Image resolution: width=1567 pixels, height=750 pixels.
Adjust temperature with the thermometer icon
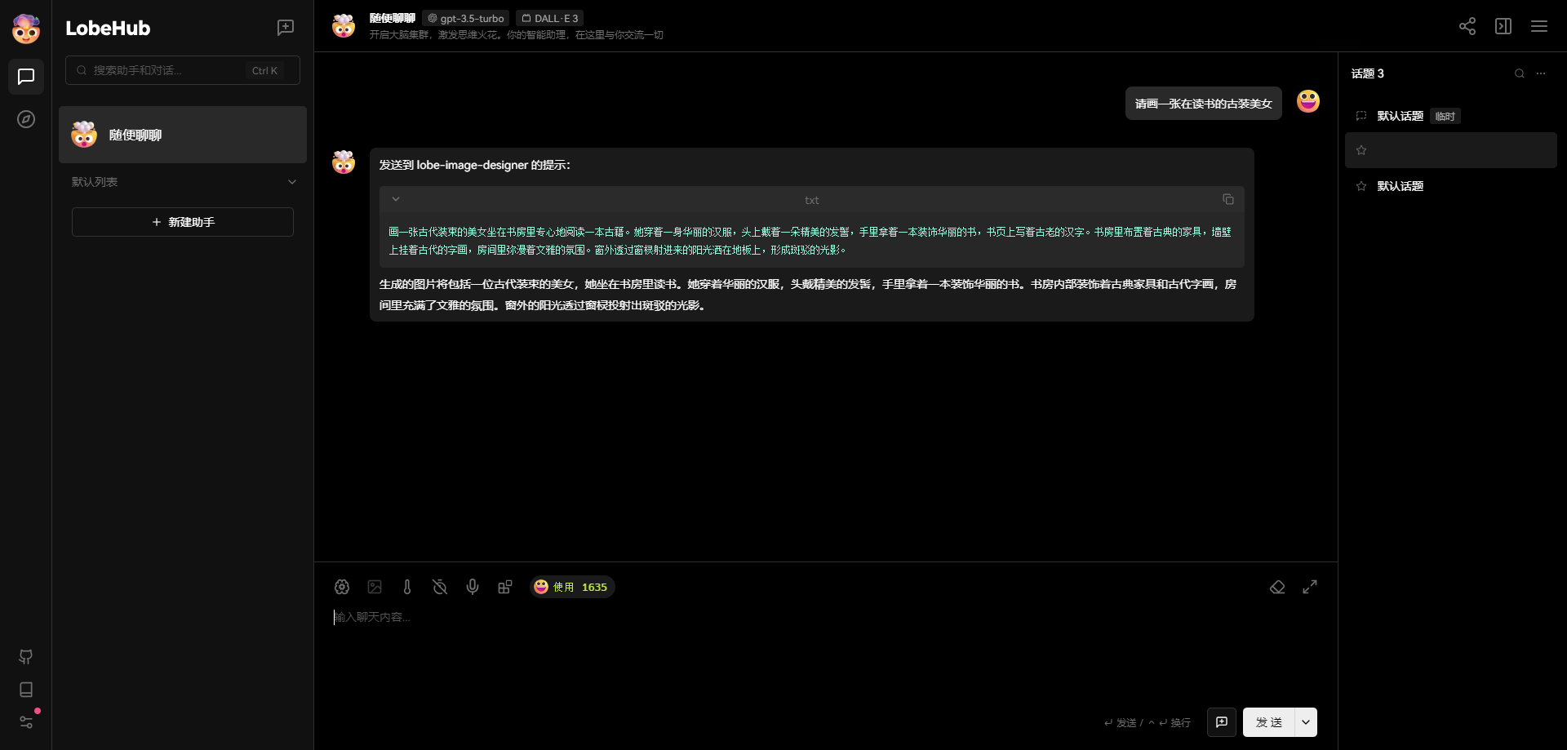407,587
